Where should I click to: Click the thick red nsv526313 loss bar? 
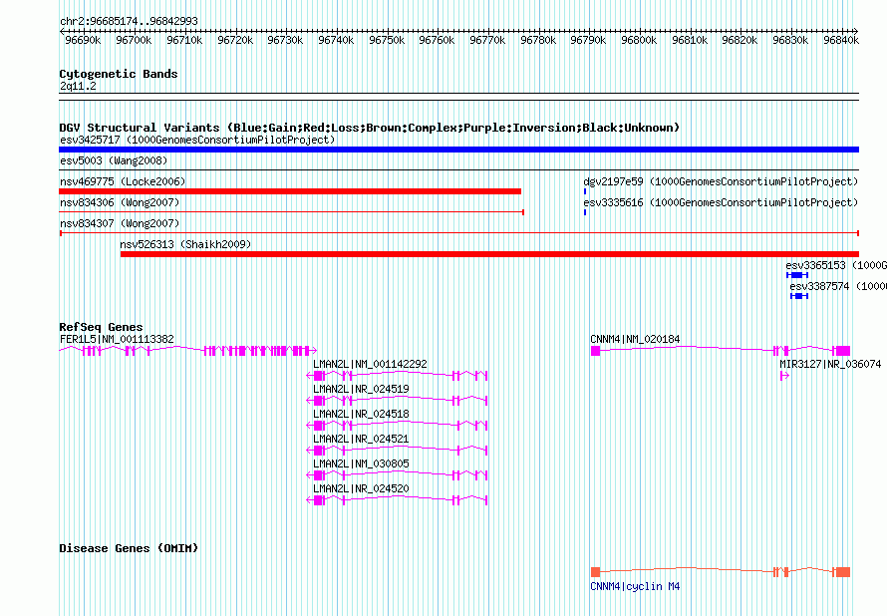tap(489, 254)
